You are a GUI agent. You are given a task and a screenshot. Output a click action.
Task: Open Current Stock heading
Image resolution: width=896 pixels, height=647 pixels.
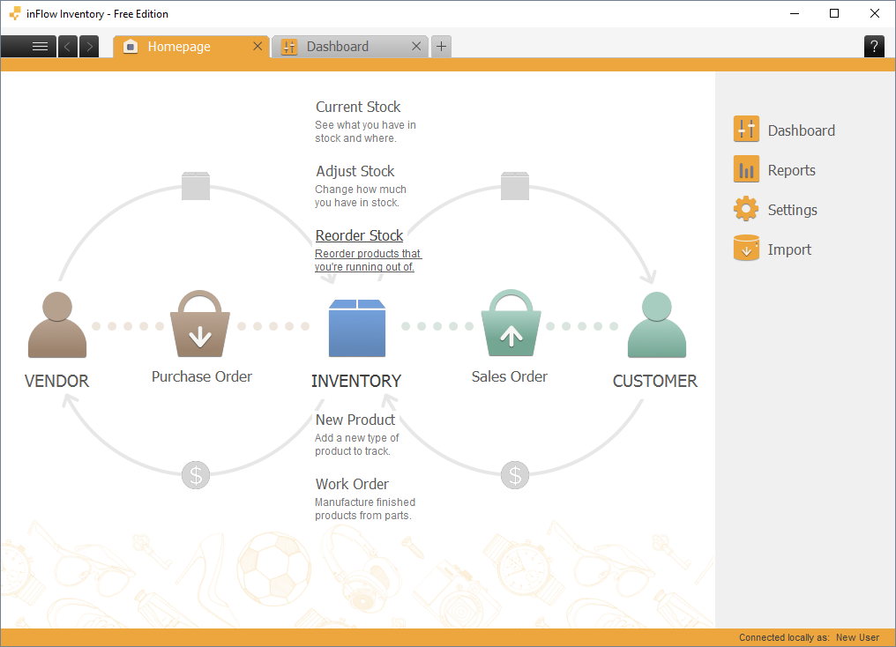[x=358, y=107]
